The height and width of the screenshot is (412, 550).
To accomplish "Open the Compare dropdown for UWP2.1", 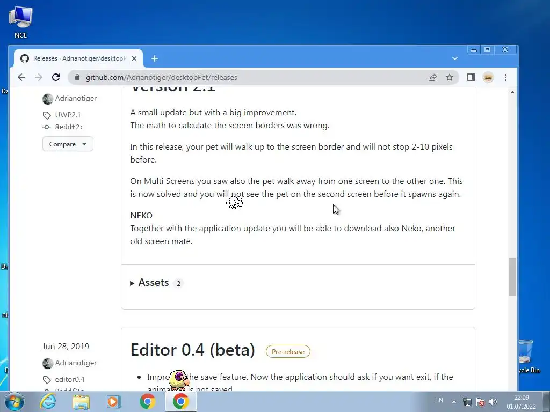I will (68, 144).
